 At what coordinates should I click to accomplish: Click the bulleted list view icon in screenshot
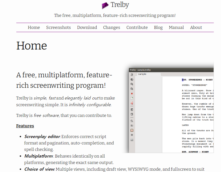132,125
